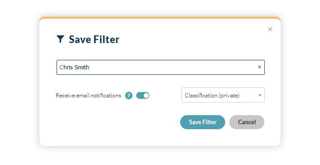Expand the Classification (private) options list
This screenshot has width=320, height=165.
(x=223, y=95)
